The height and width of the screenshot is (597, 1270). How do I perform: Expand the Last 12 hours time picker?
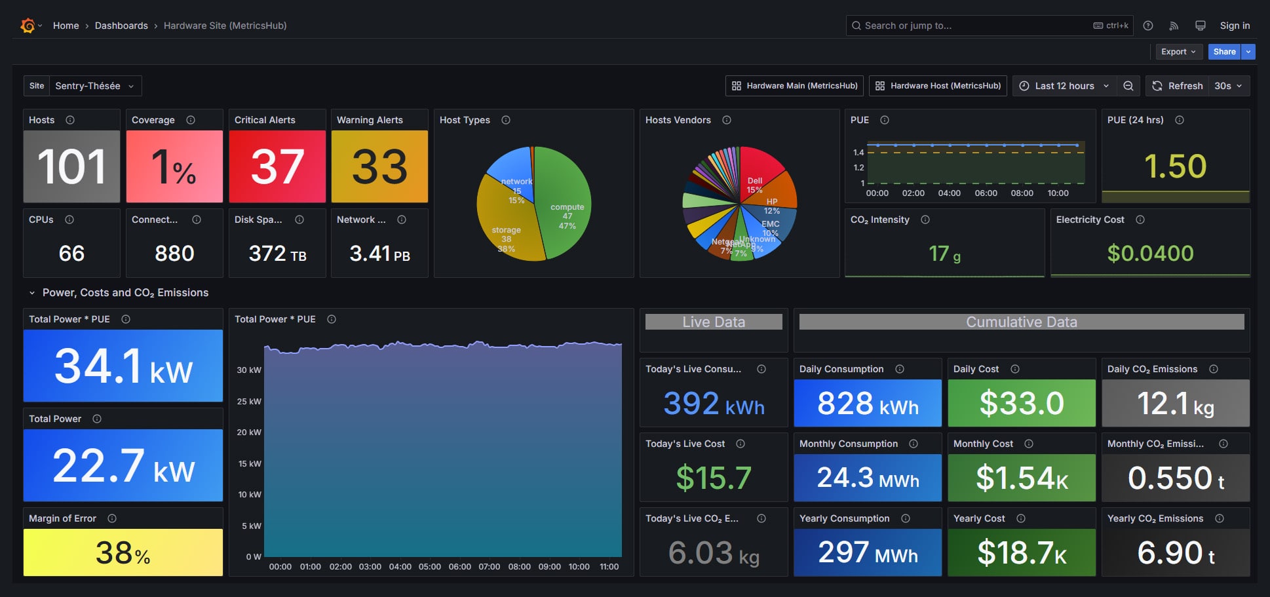(x=1063, y=85)
